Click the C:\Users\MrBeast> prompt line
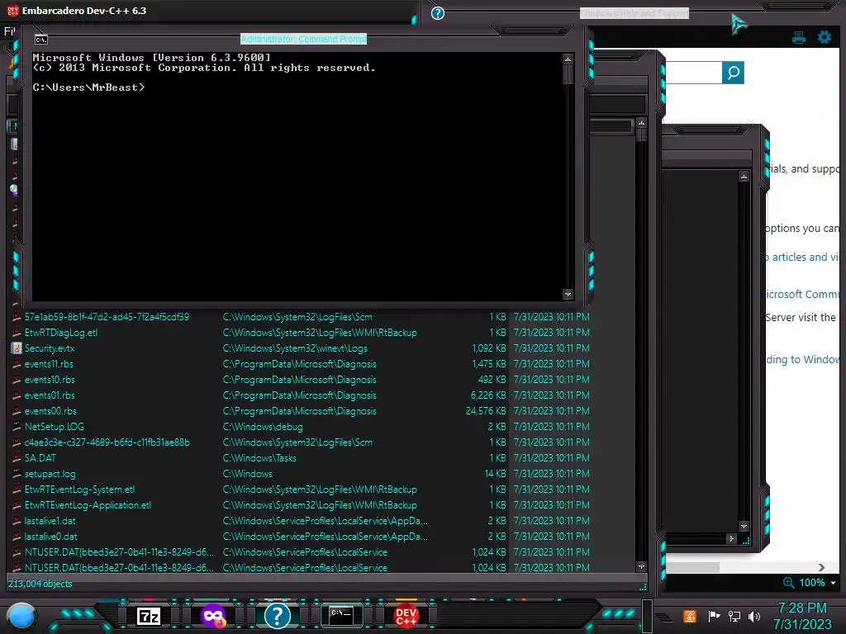 coord(88,88)
